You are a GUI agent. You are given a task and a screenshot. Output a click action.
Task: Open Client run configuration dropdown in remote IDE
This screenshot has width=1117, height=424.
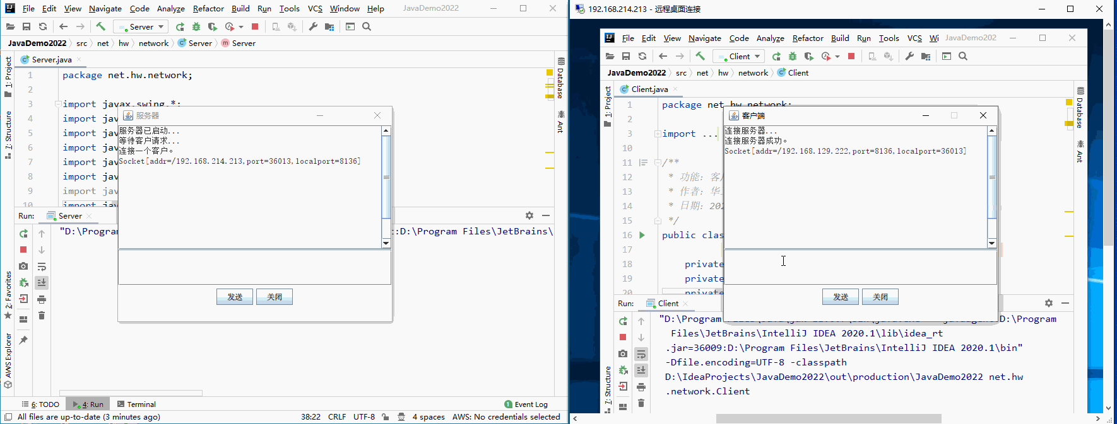tap(739, 56)
